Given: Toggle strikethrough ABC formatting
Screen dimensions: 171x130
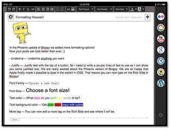Looking at the screenshot, I should click(33, 9).
